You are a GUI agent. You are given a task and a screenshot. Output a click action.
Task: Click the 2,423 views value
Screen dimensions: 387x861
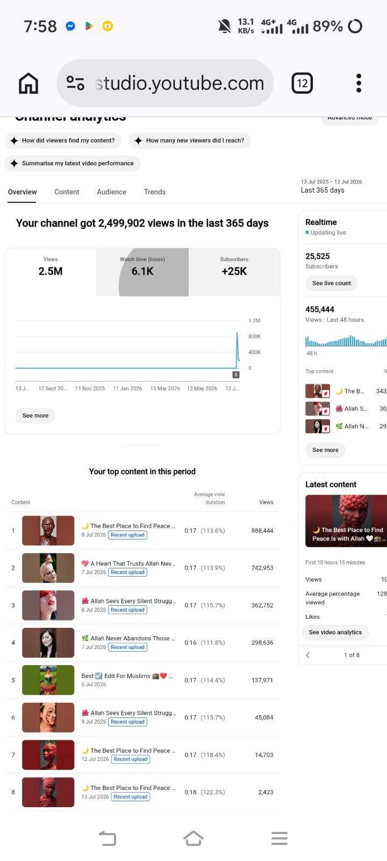(x=266, y=792)
